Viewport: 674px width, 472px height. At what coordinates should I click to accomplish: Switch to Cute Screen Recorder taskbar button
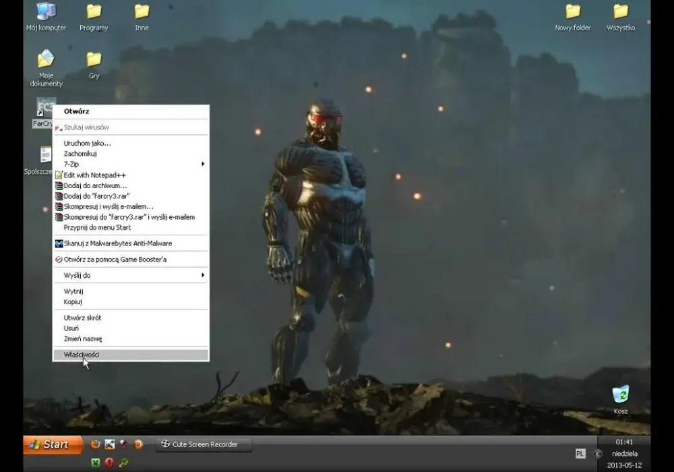point(204,444)
